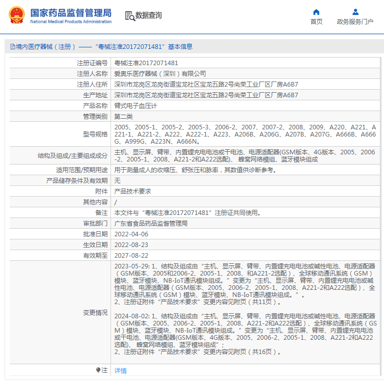Click the 2024-08-02 change record
The image size is (384, 381).
click(245, 334)
